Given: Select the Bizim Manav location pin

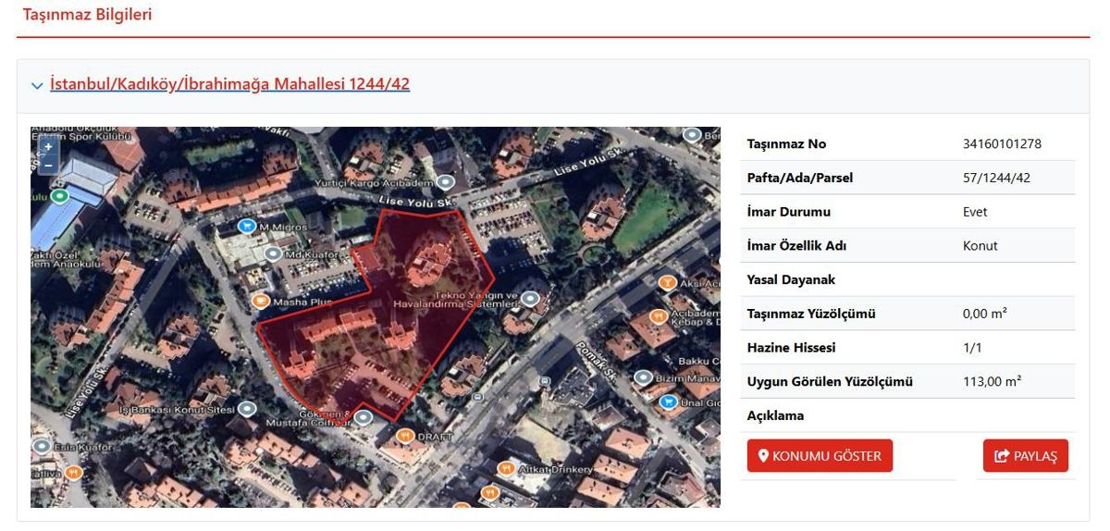Looking at the screenshot, I should [x=643, y=377].
